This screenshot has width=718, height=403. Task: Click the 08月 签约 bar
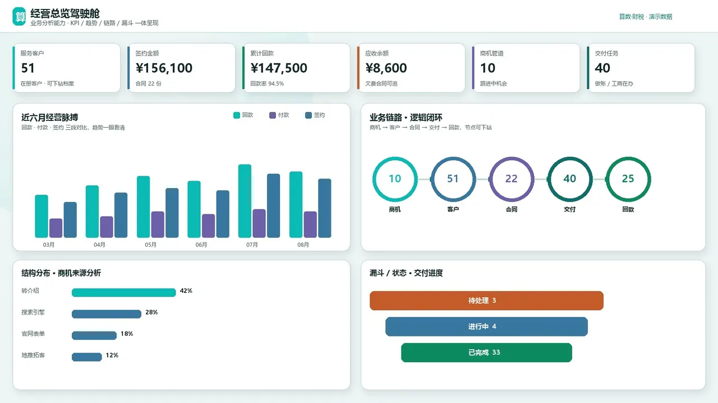(x=325, y=208)
